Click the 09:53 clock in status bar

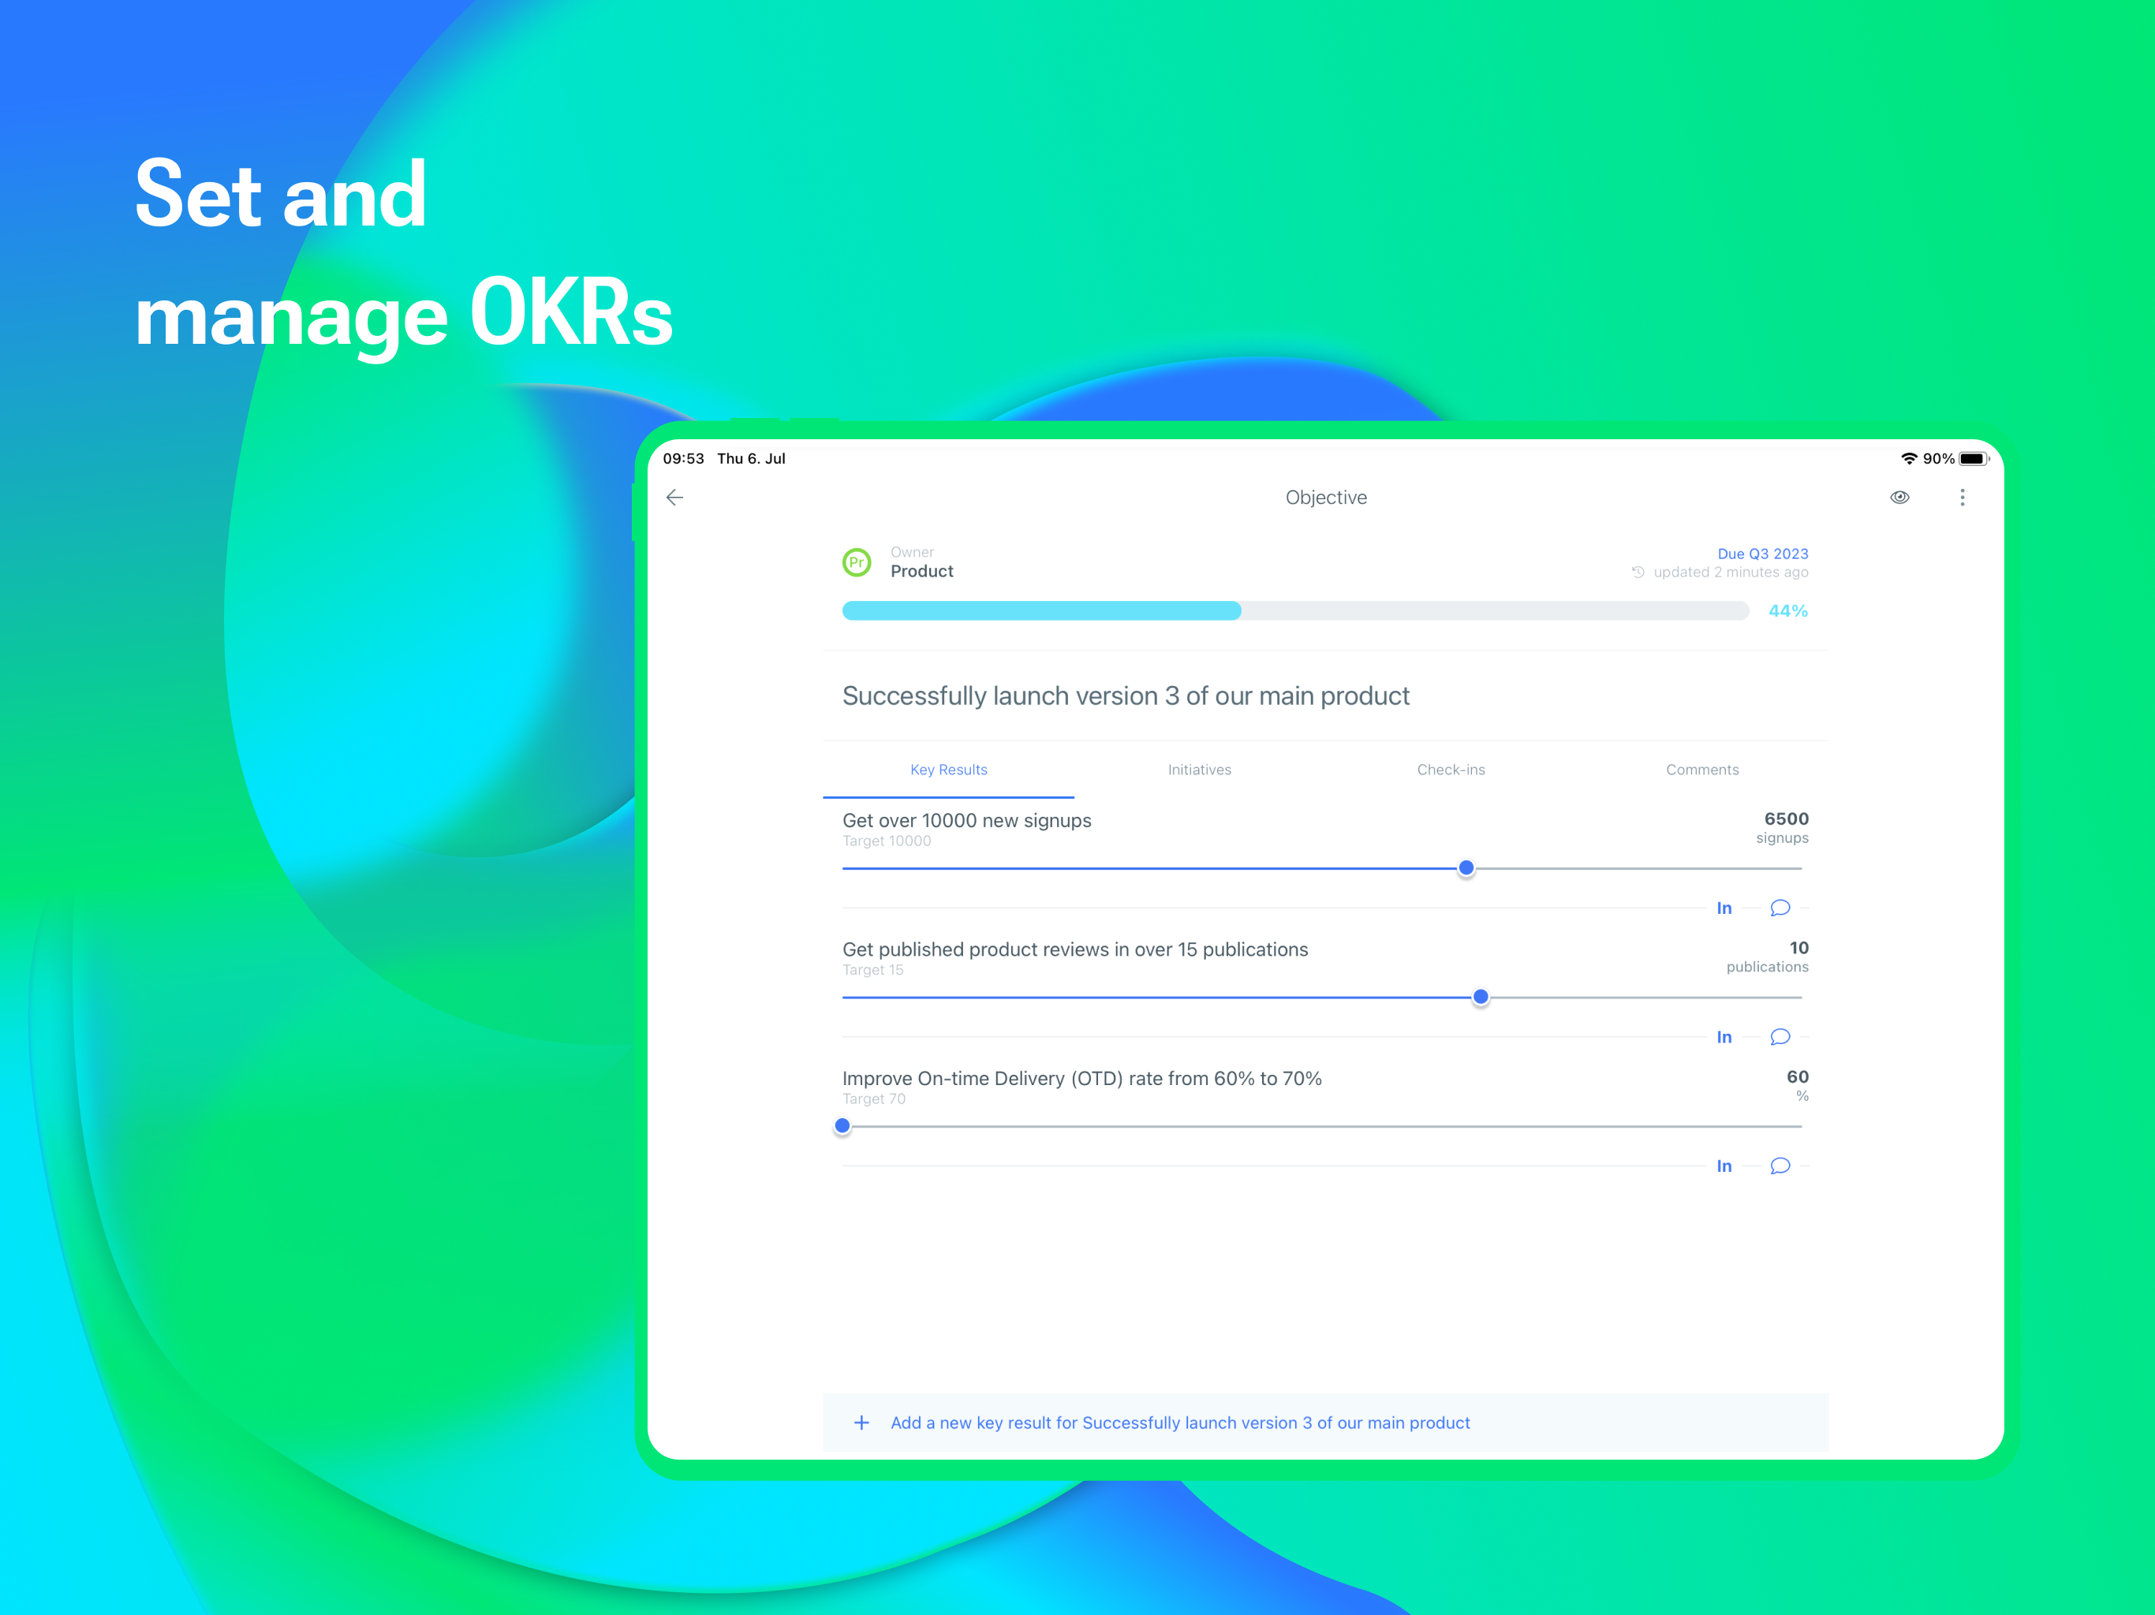coord(683,459)
